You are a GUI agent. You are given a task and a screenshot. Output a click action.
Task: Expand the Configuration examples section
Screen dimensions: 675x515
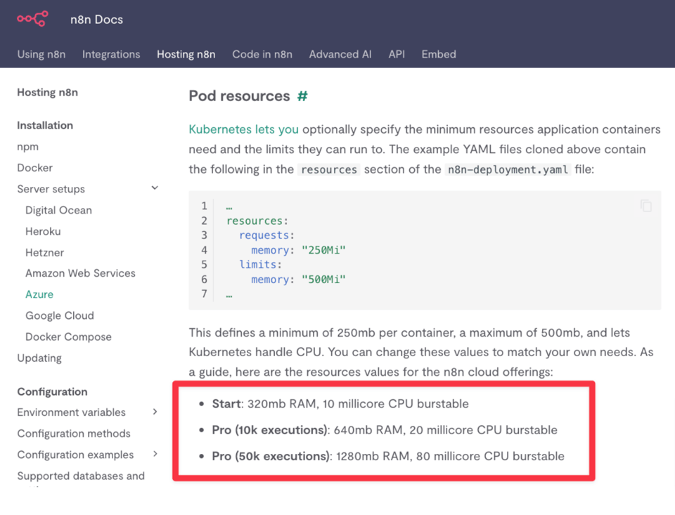coord(155,454)
